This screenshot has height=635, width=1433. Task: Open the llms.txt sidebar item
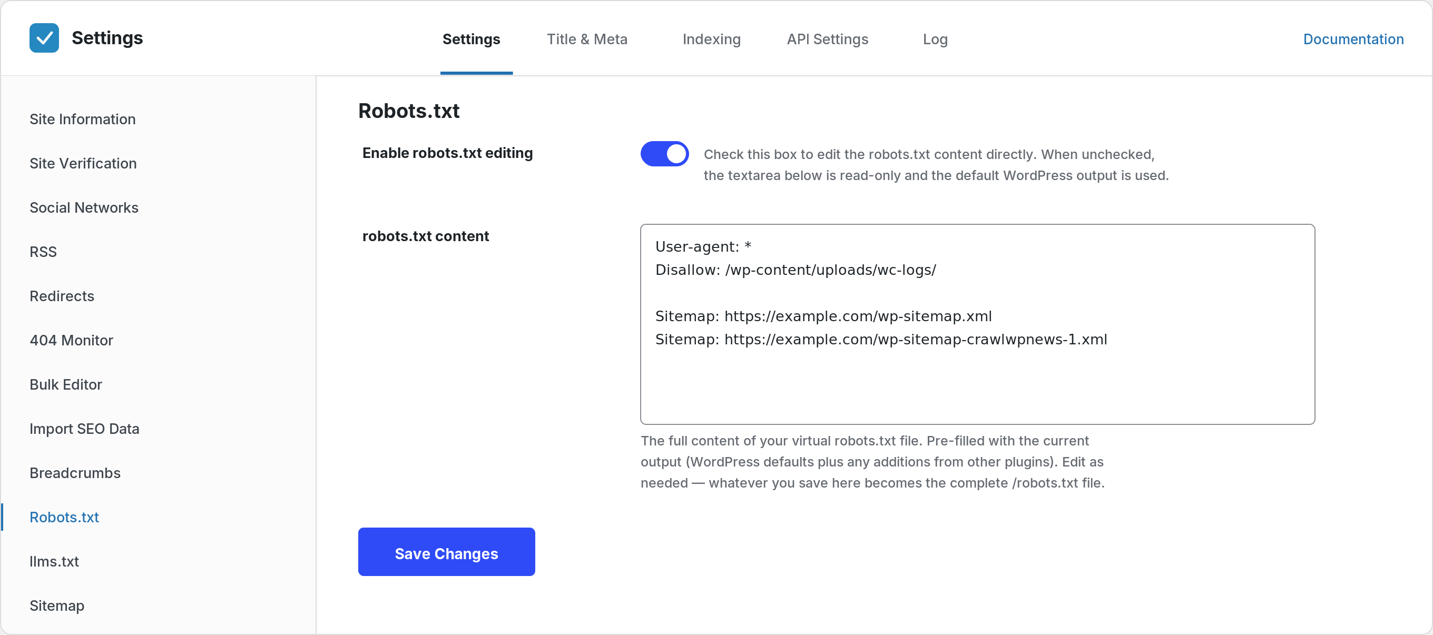pyautogui.click(x=54, y=561)
